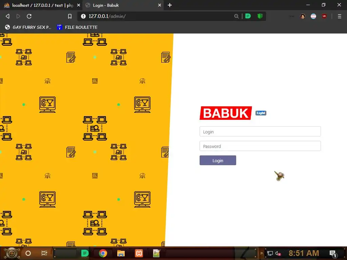The height and width of the screenshot is (260, 347).
Task: Focus the Login username field
Action: 260,132
